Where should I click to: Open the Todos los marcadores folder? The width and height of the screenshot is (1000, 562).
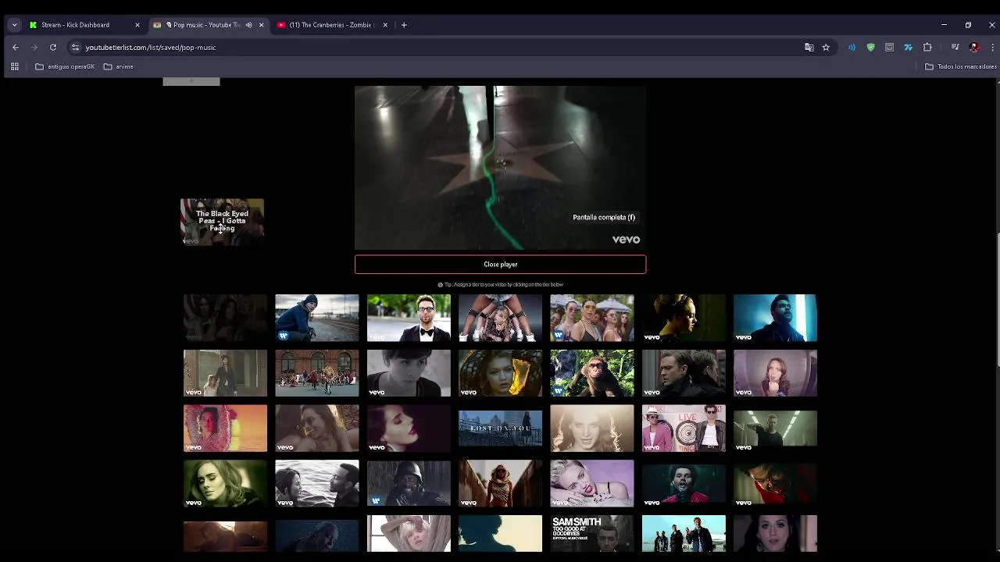(961, 66)
